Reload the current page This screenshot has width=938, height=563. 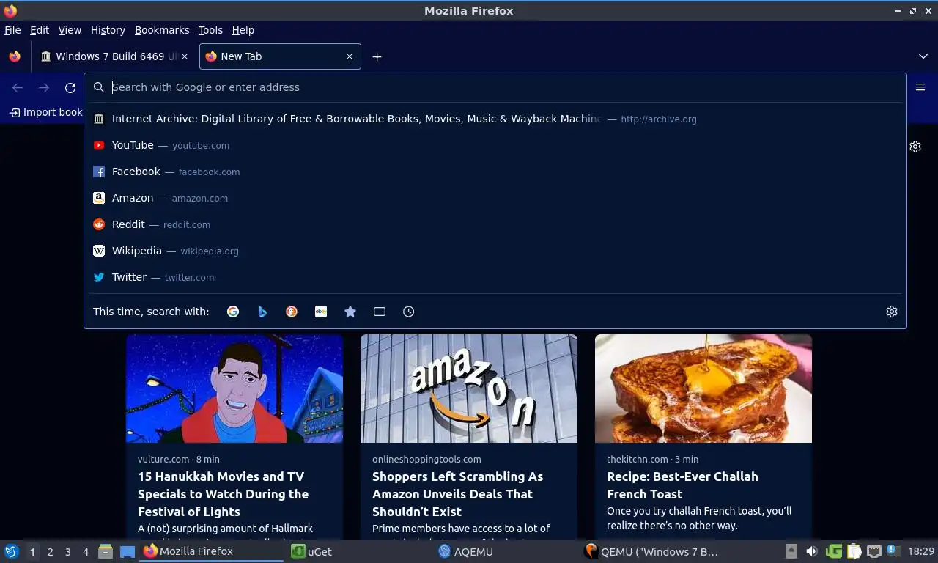coord(70,87)
